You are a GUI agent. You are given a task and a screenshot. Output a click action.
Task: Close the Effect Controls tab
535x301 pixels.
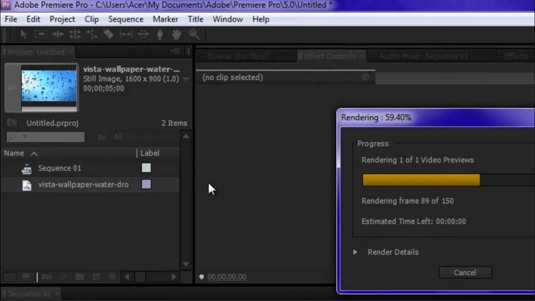point(362,56)
